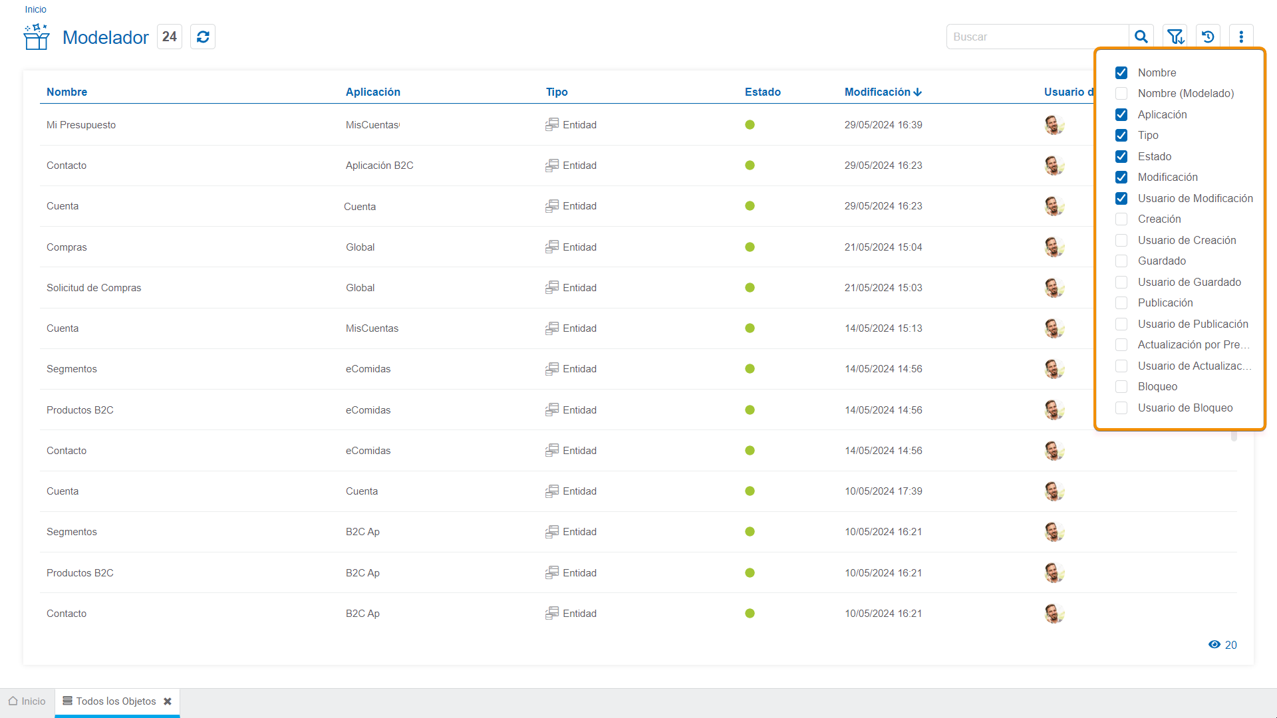This screenshot has width=1277, height=718.
Task: Click the search magnifier icon
Action: (1141, 37)
